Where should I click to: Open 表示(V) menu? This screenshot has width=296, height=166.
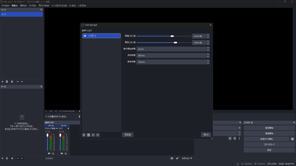pyautogui.click(x=23, y=6)
